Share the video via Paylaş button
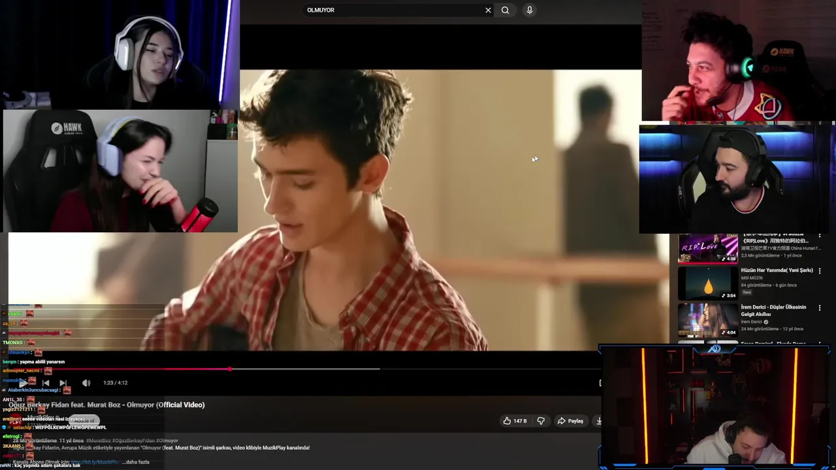This screenshot has height=470, width=836. pyautogui.click(x=570, y=421)
